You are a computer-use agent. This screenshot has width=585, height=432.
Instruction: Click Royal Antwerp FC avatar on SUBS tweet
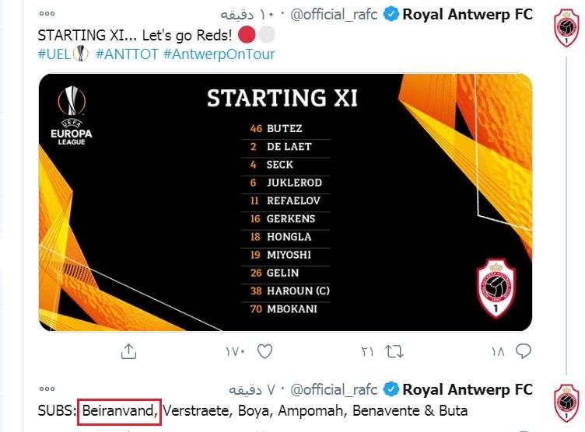click(x=566, y=402)
